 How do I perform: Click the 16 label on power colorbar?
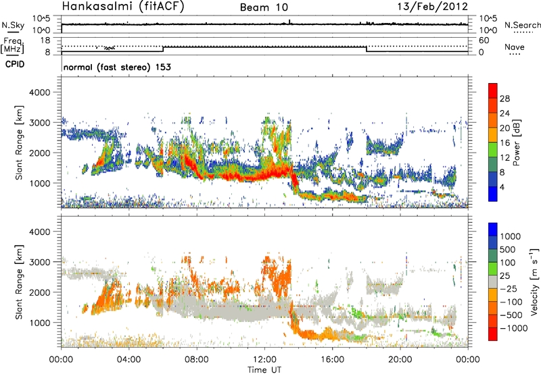(x=504, y=143)
